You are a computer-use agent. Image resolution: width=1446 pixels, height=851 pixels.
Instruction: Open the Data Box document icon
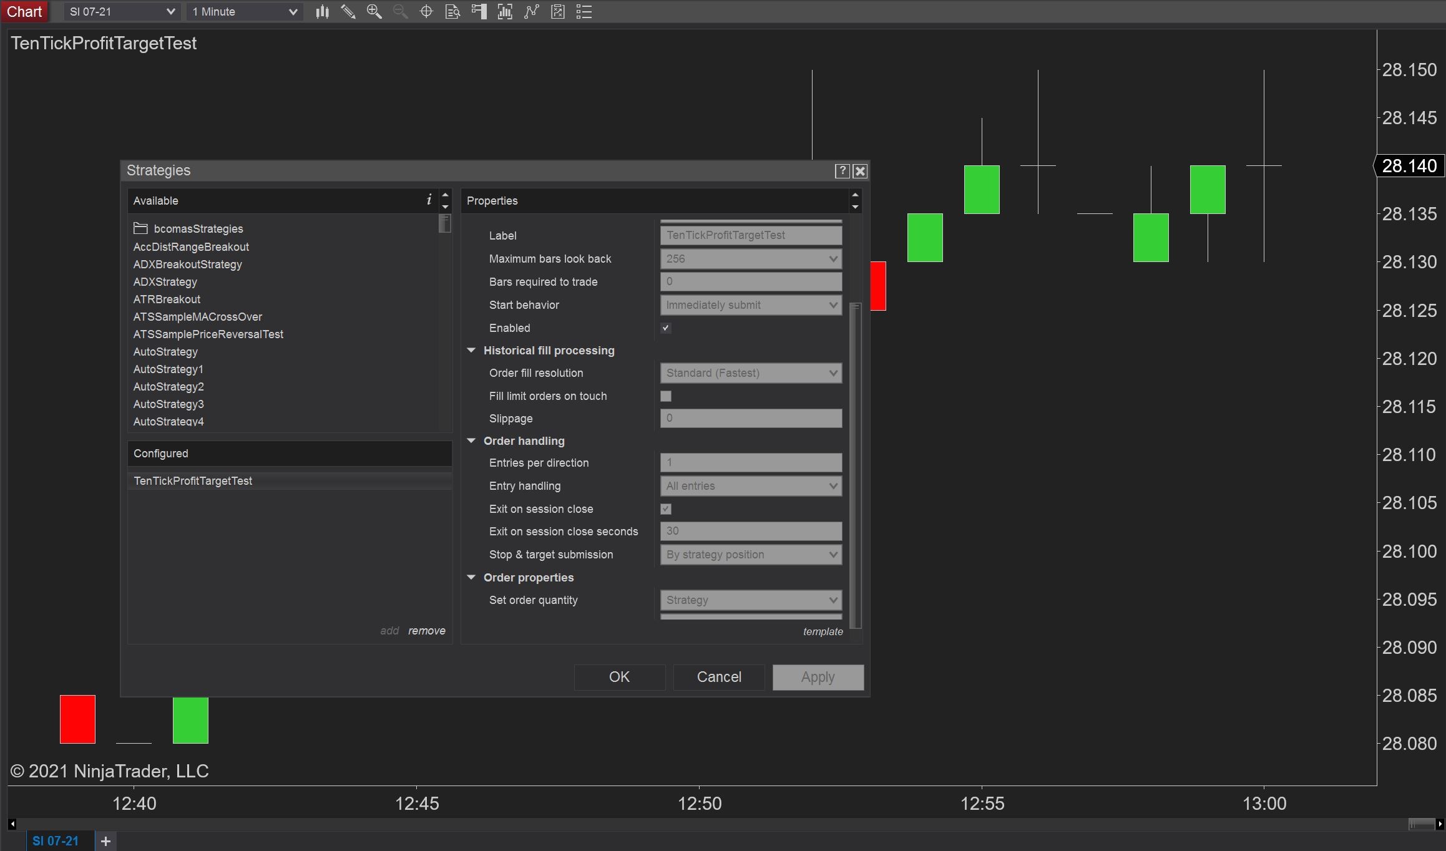pyautogui.click(x=452, y=12)
